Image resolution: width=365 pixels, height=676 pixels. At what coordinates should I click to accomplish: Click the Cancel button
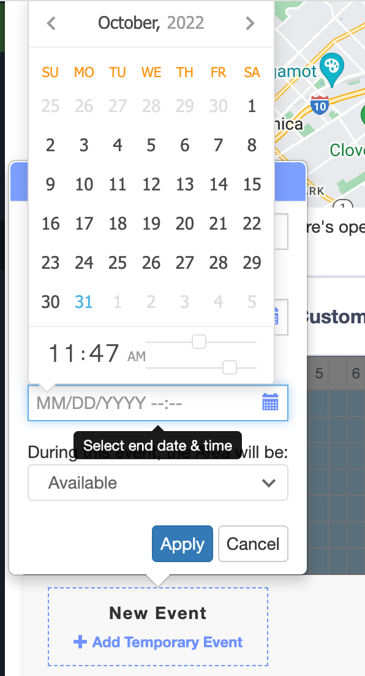pyautogui.click(x=253, y=544)
